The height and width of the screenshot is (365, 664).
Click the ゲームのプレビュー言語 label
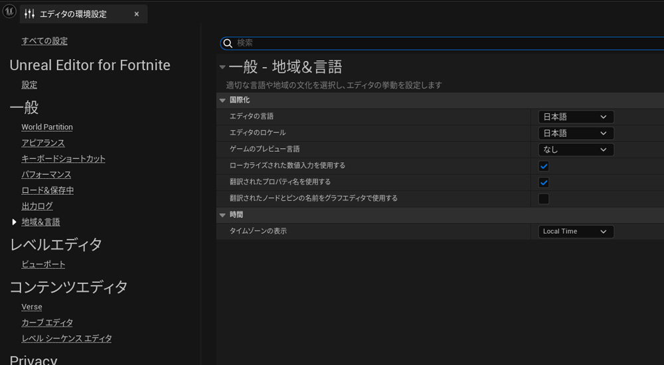pos(265,149)
